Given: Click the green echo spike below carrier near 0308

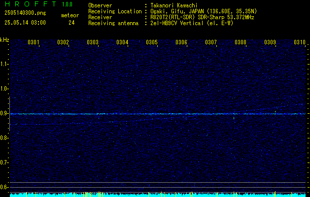Looking at the screenshot, I should tap(234, 118).
